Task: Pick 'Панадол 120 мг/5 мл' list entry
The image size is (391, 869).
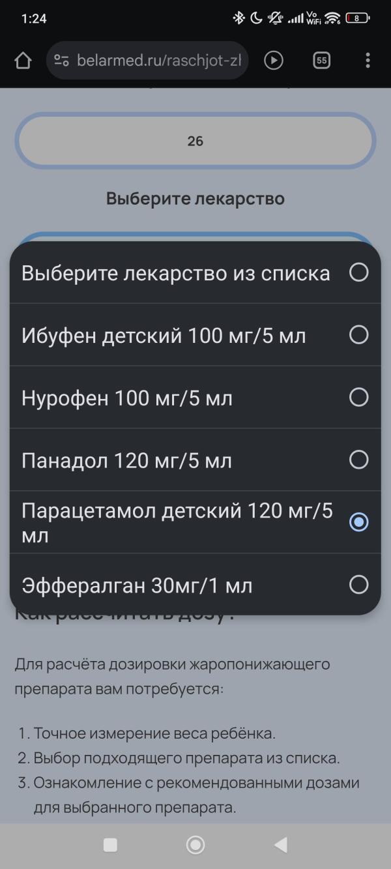Action: 195,460
